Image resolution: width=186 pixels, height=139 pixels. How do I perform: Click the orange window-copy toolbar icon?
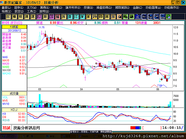pos(119,17)
